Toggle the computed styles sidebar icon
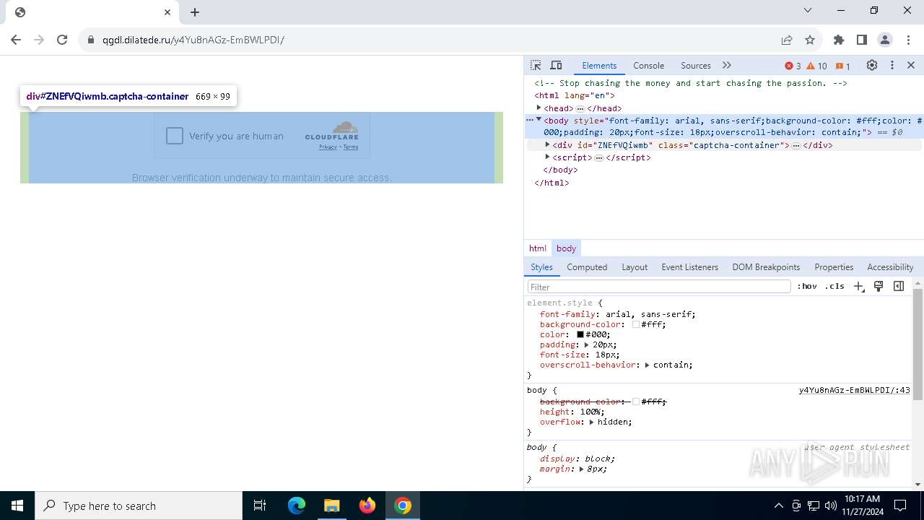This screenshot has width=924, height=520. (899, 286)
